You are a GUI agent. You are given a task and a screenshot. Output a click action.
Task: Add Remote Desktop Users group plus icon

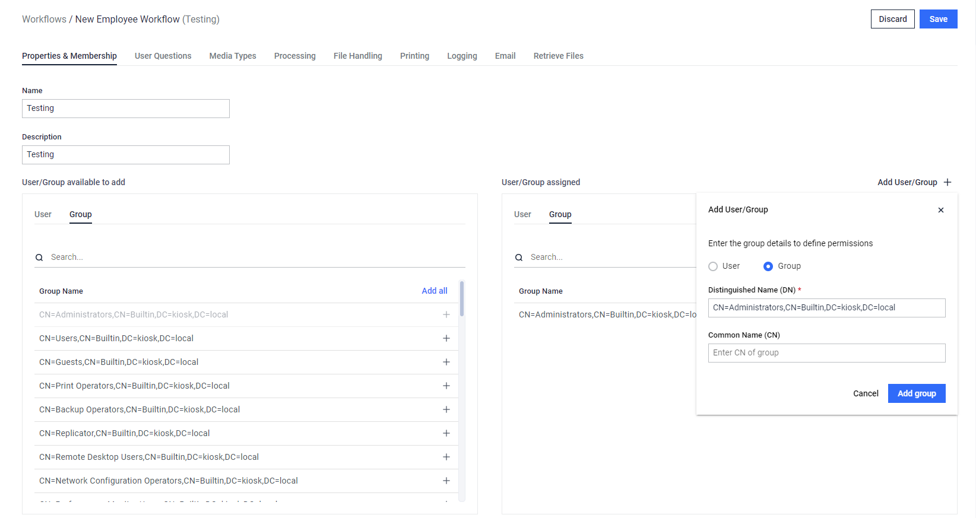[x=446, y=457]
